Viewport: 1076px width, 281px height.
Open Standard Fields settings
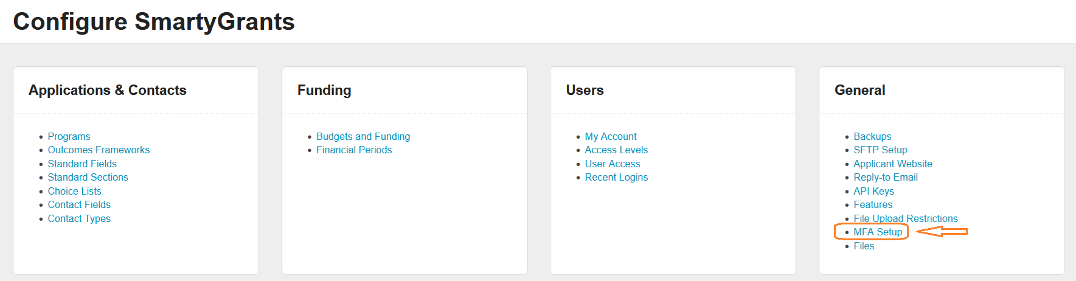(82, 164)
